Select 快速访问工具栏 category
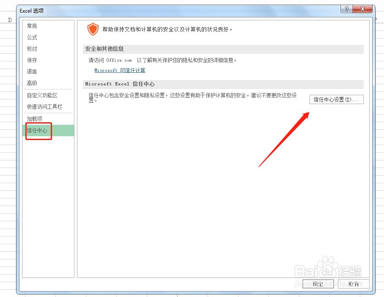The image size is (384, 297). click(x=48, y=107)
